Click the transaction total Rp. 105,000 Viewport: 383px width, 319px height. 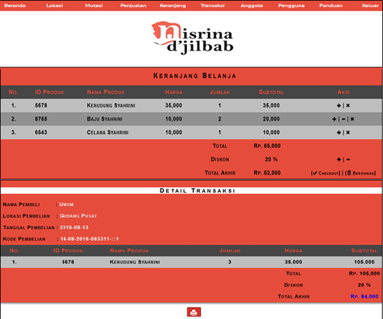click(x=364, y=274)
